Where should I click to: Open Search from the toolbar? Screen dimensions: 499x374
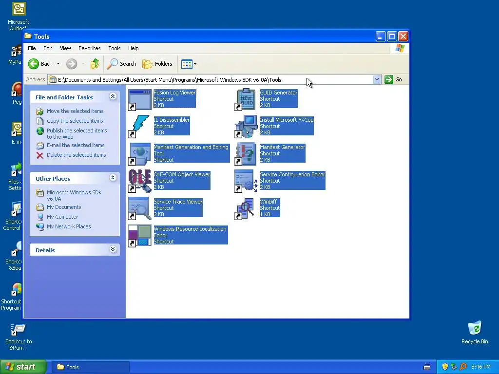[x=121, y=64]
